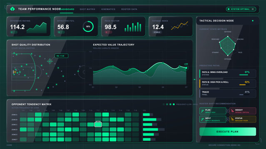Click the Input recommendation icon
266x149 pixels.
pyautogui.click(x=202, y=119)
